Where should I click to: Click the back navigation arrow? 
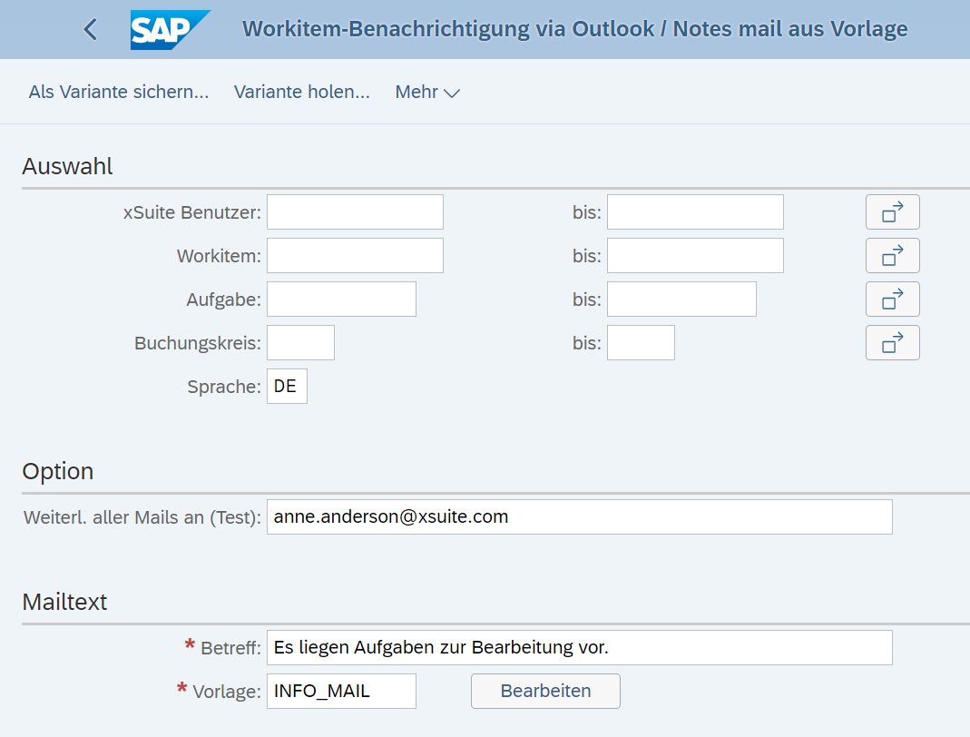pos(89,28)
